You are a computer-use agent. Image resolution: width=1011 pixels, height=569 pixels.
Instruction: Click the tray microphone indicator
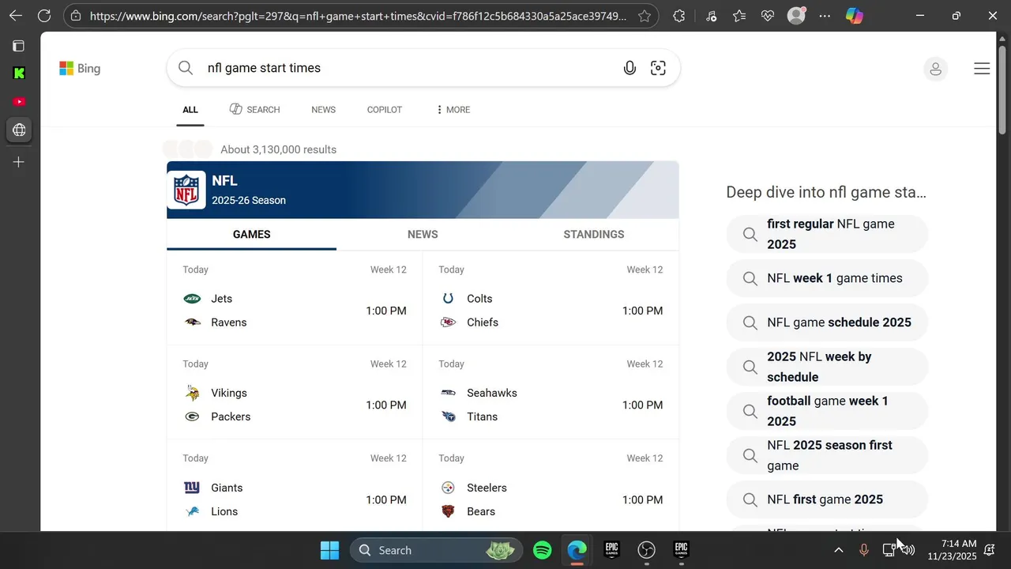[863, 550]
